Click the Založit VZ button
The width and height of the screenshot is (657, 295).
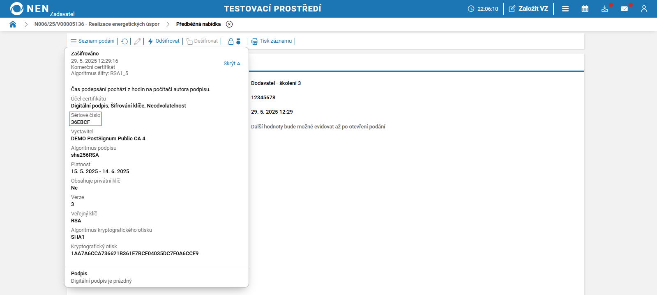528,9
